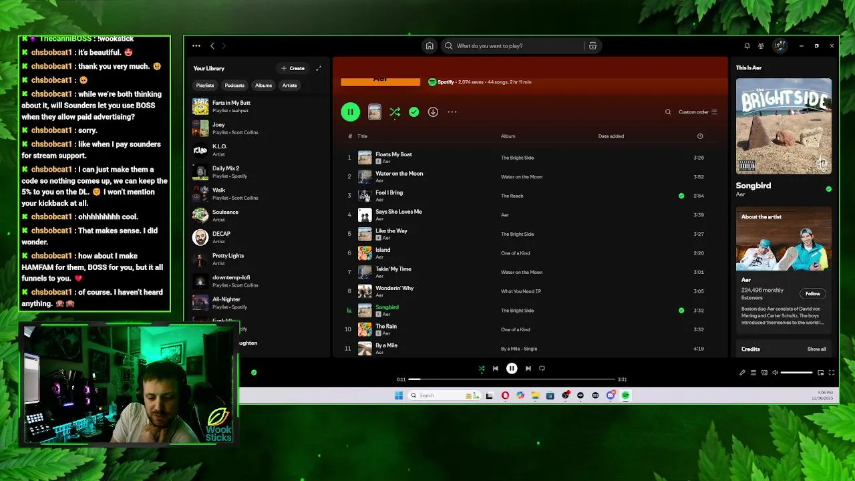855x481 pixels.
Task: Open the All-Nighter playlist
Action: coord(258,303)
